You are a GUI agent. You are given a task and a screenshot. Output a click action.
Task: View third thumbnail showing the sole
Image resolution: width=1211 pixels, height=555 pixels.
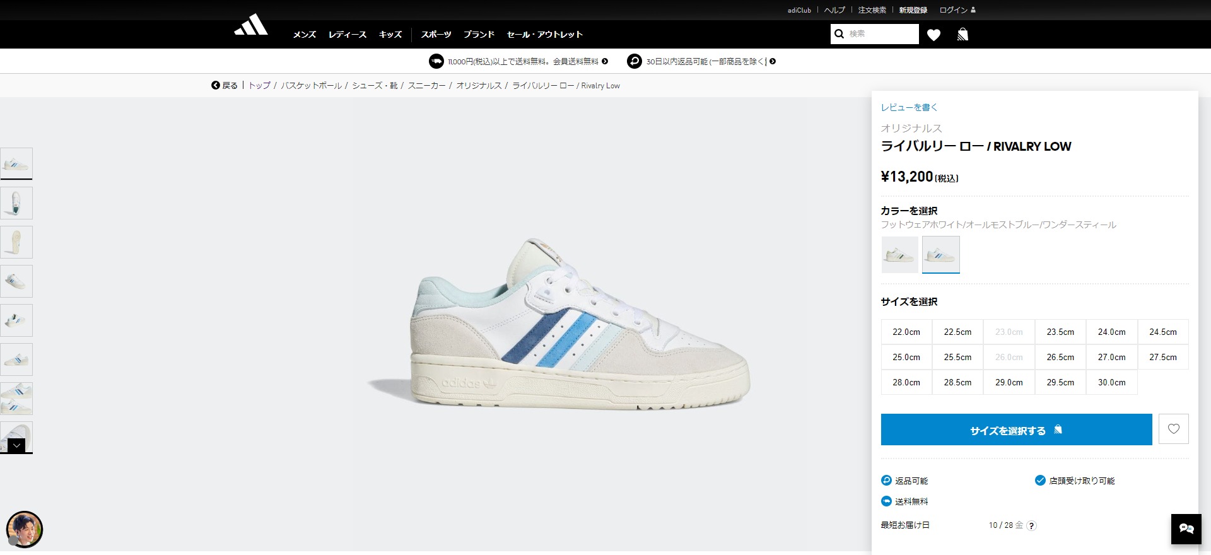(16, 242)
